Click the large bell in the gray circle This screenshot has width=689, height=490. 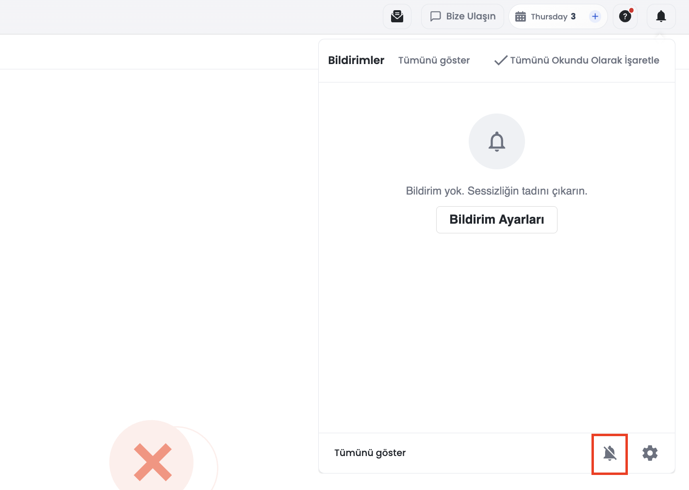pos(497,142)
